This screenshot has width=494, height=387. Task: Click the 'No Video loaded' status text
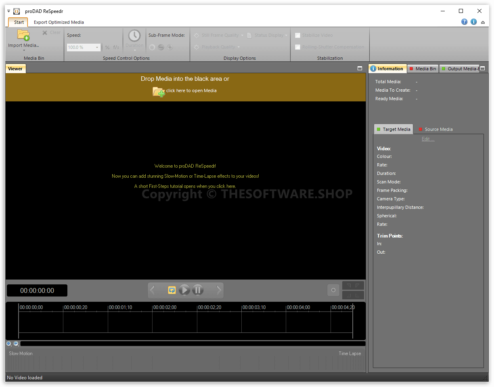25,378
